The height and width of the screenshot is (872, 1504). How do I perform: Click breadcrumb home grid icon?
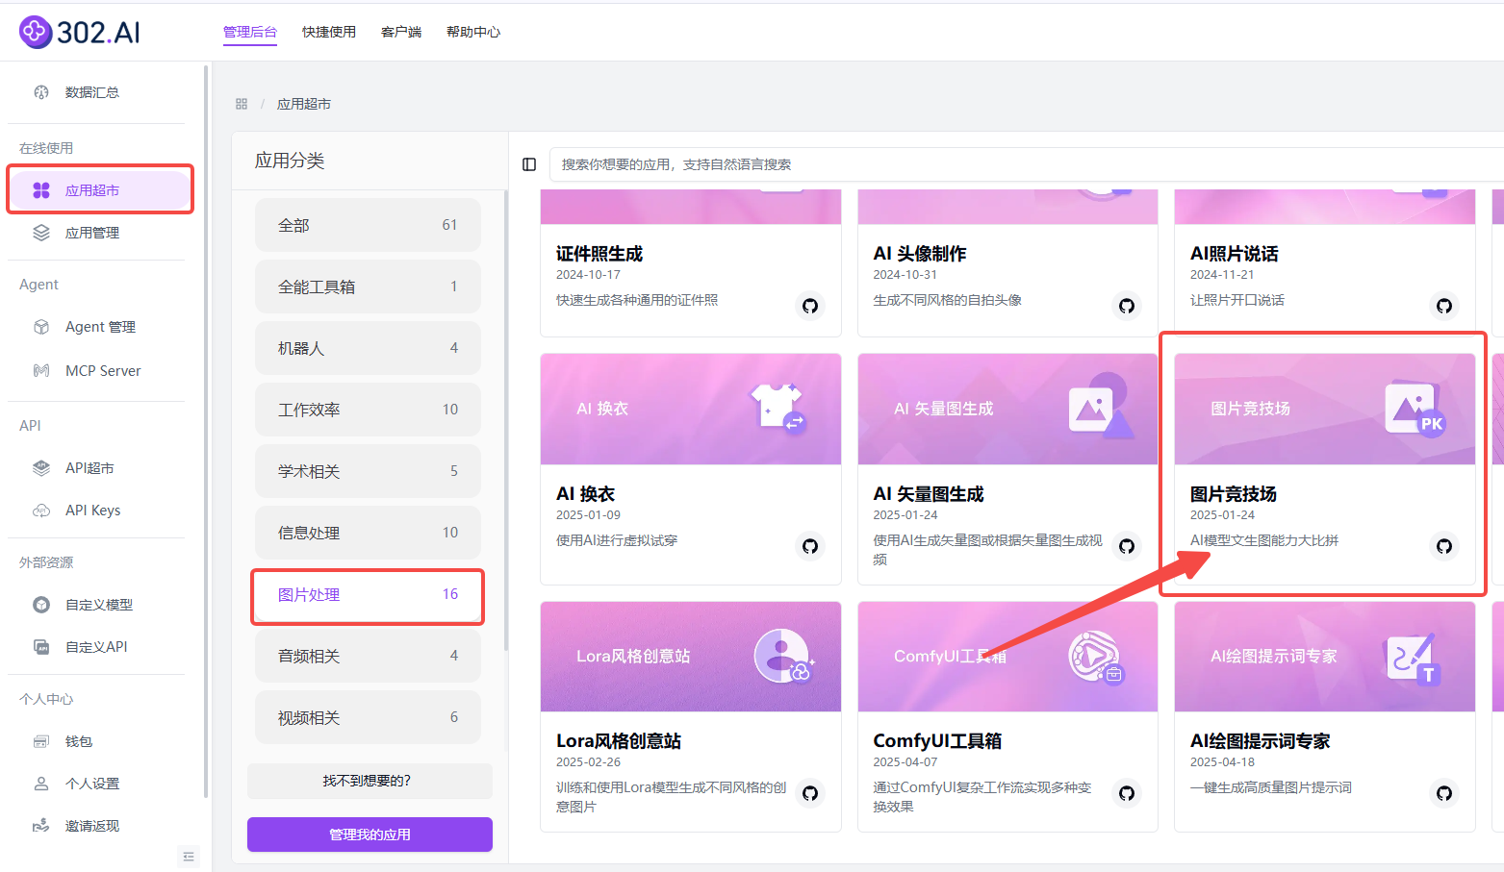[x=242, y=104]
